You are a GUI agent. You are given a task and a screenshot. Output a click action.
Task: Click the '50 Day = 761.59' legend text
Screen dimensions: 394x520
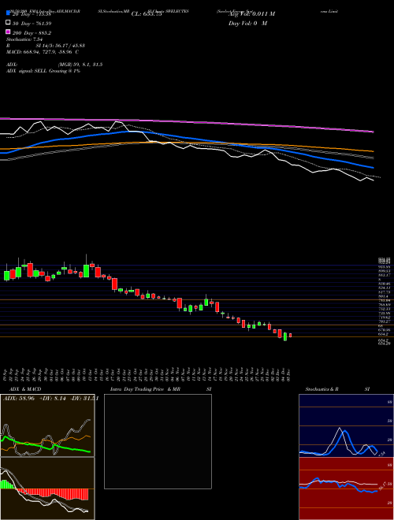click(32, 24)
